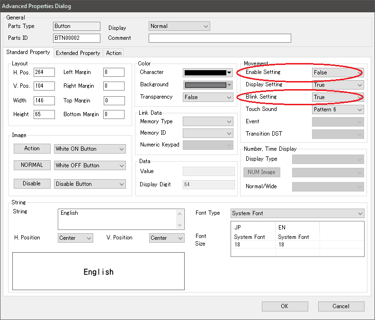Select the Standard Property tab
Image resolution: width=375 pixels, height=320 pixels.
coord(28,53)
